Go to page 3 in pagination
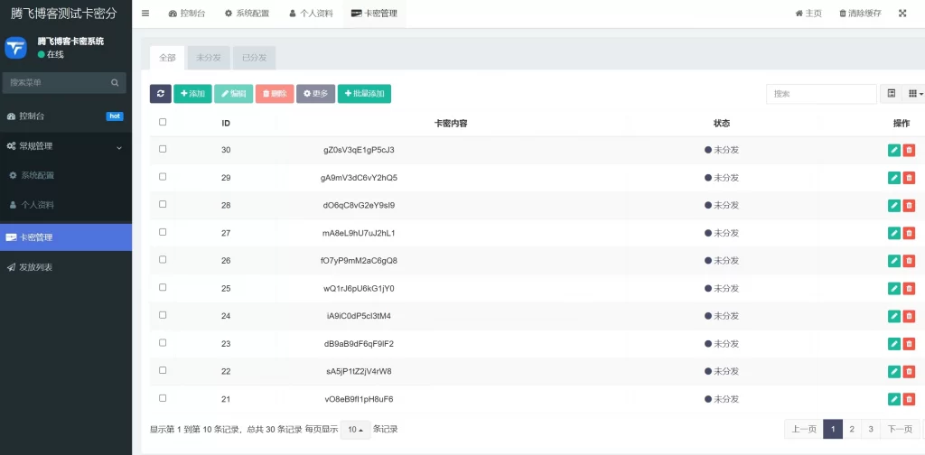 871,429
